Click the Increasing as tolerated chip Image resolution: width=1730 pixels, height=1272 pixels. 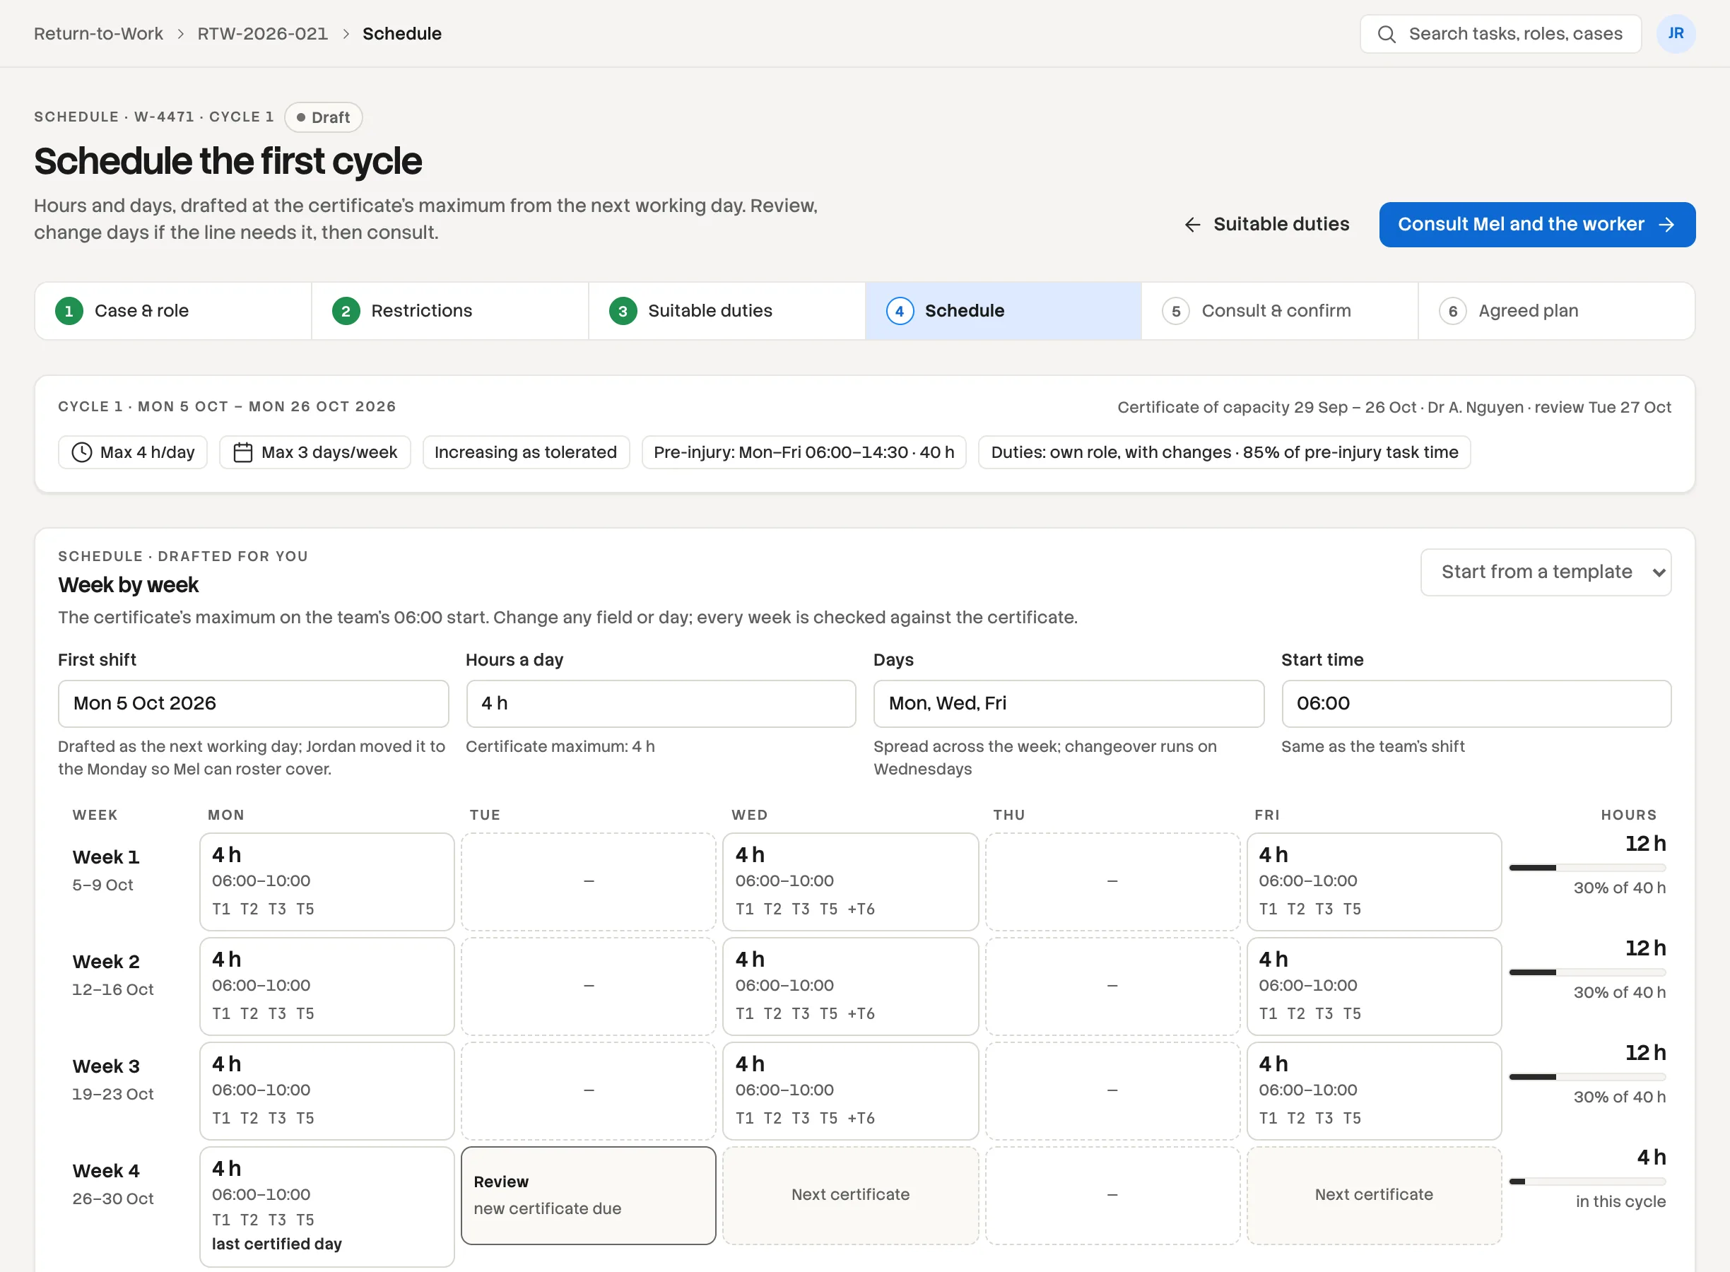click(x=526, y=452)
